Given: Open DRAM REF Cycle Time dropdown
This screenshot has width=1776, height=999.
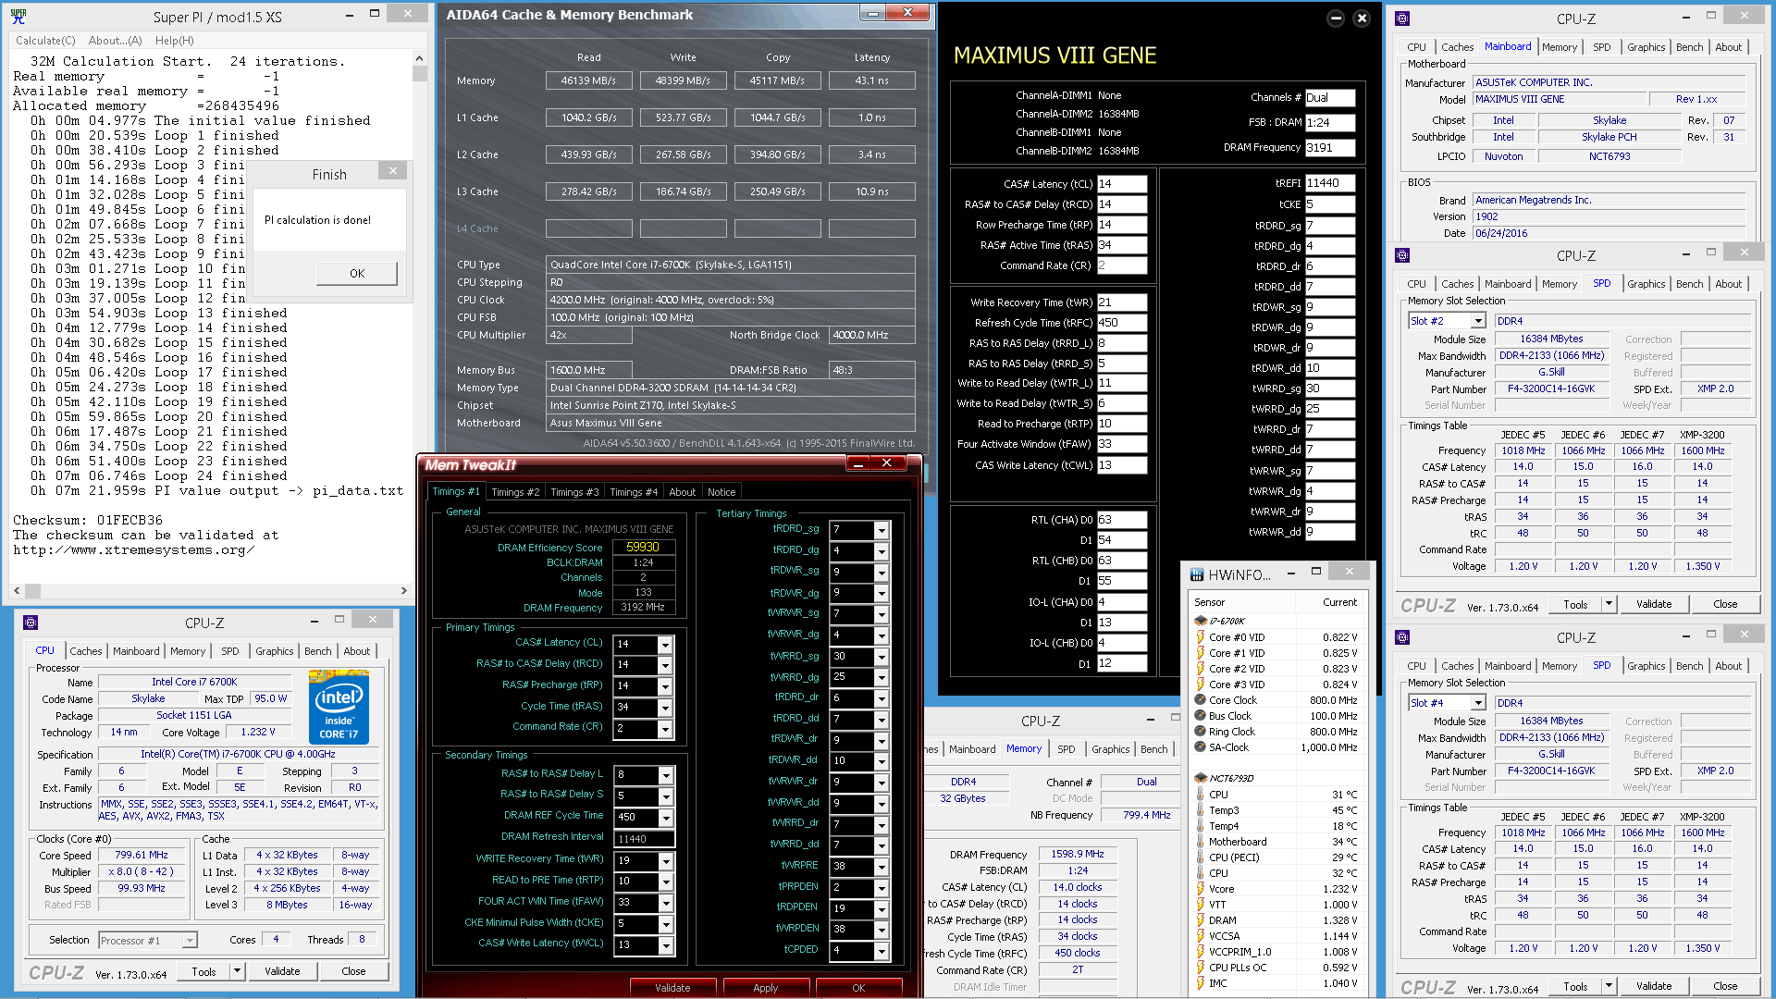Looking at the screenshot, I should [664, 818].
